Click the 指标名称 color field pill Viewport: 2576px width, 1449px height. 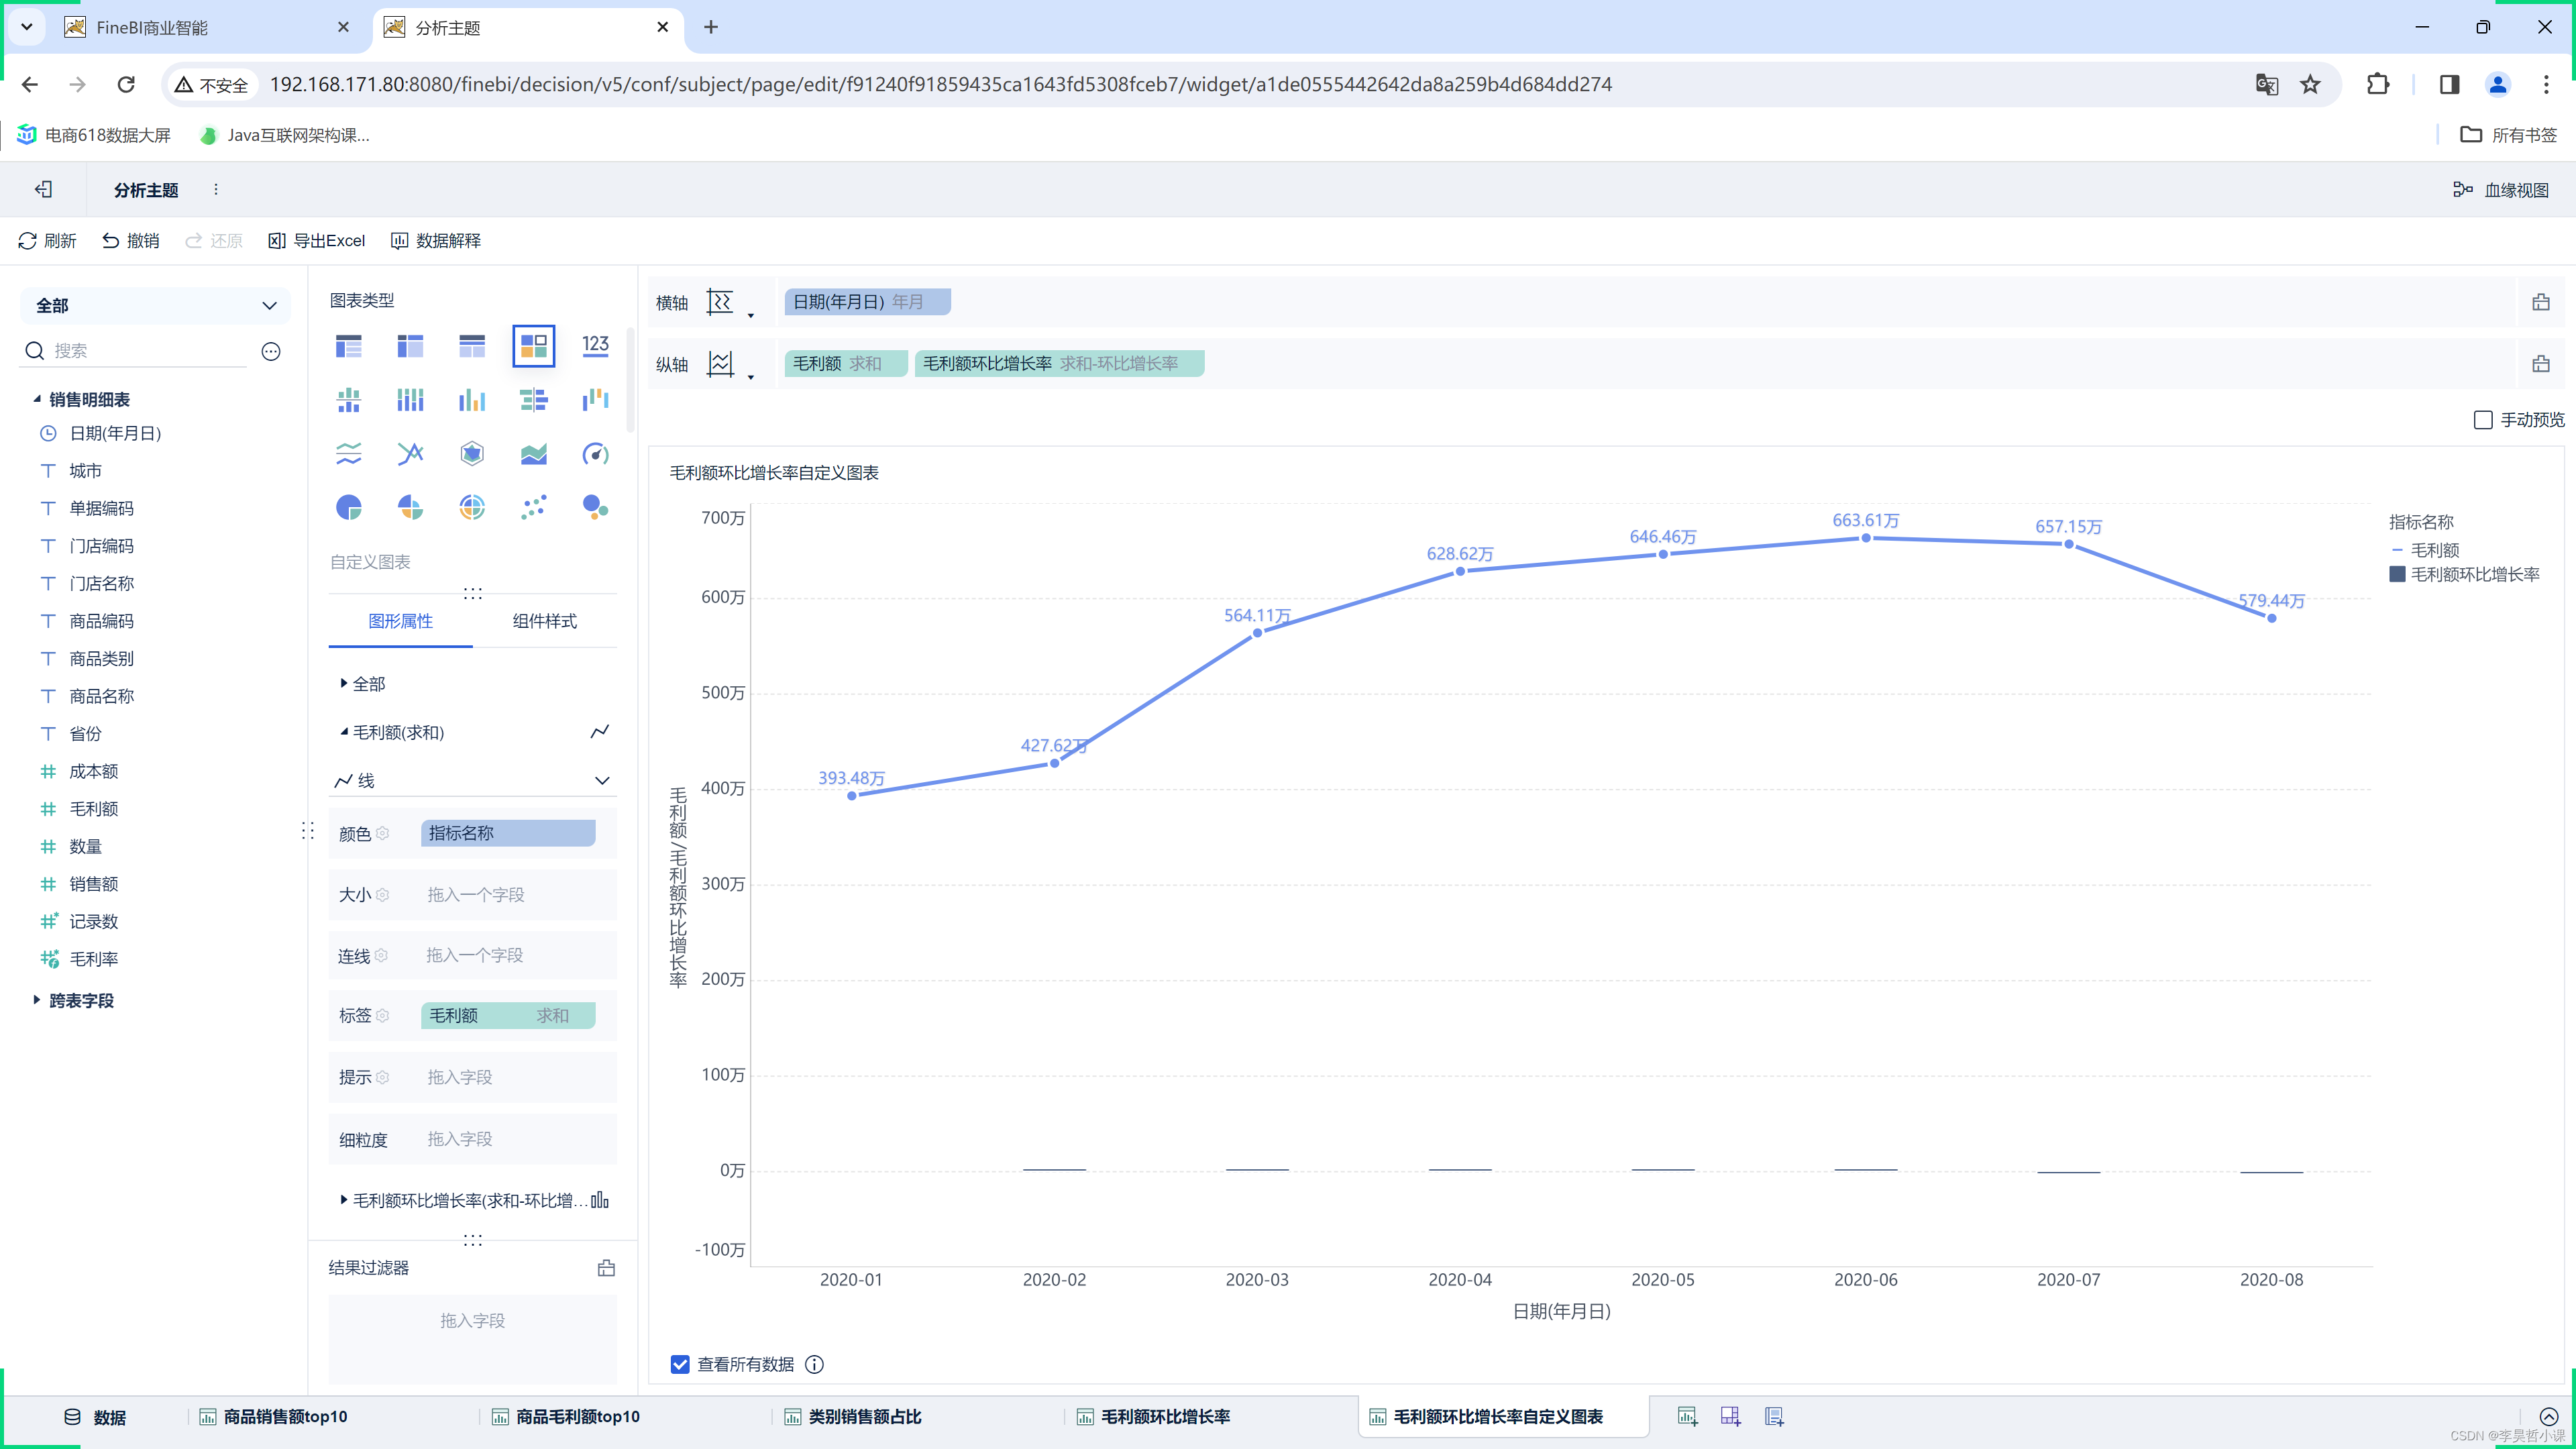pos(508,834)
